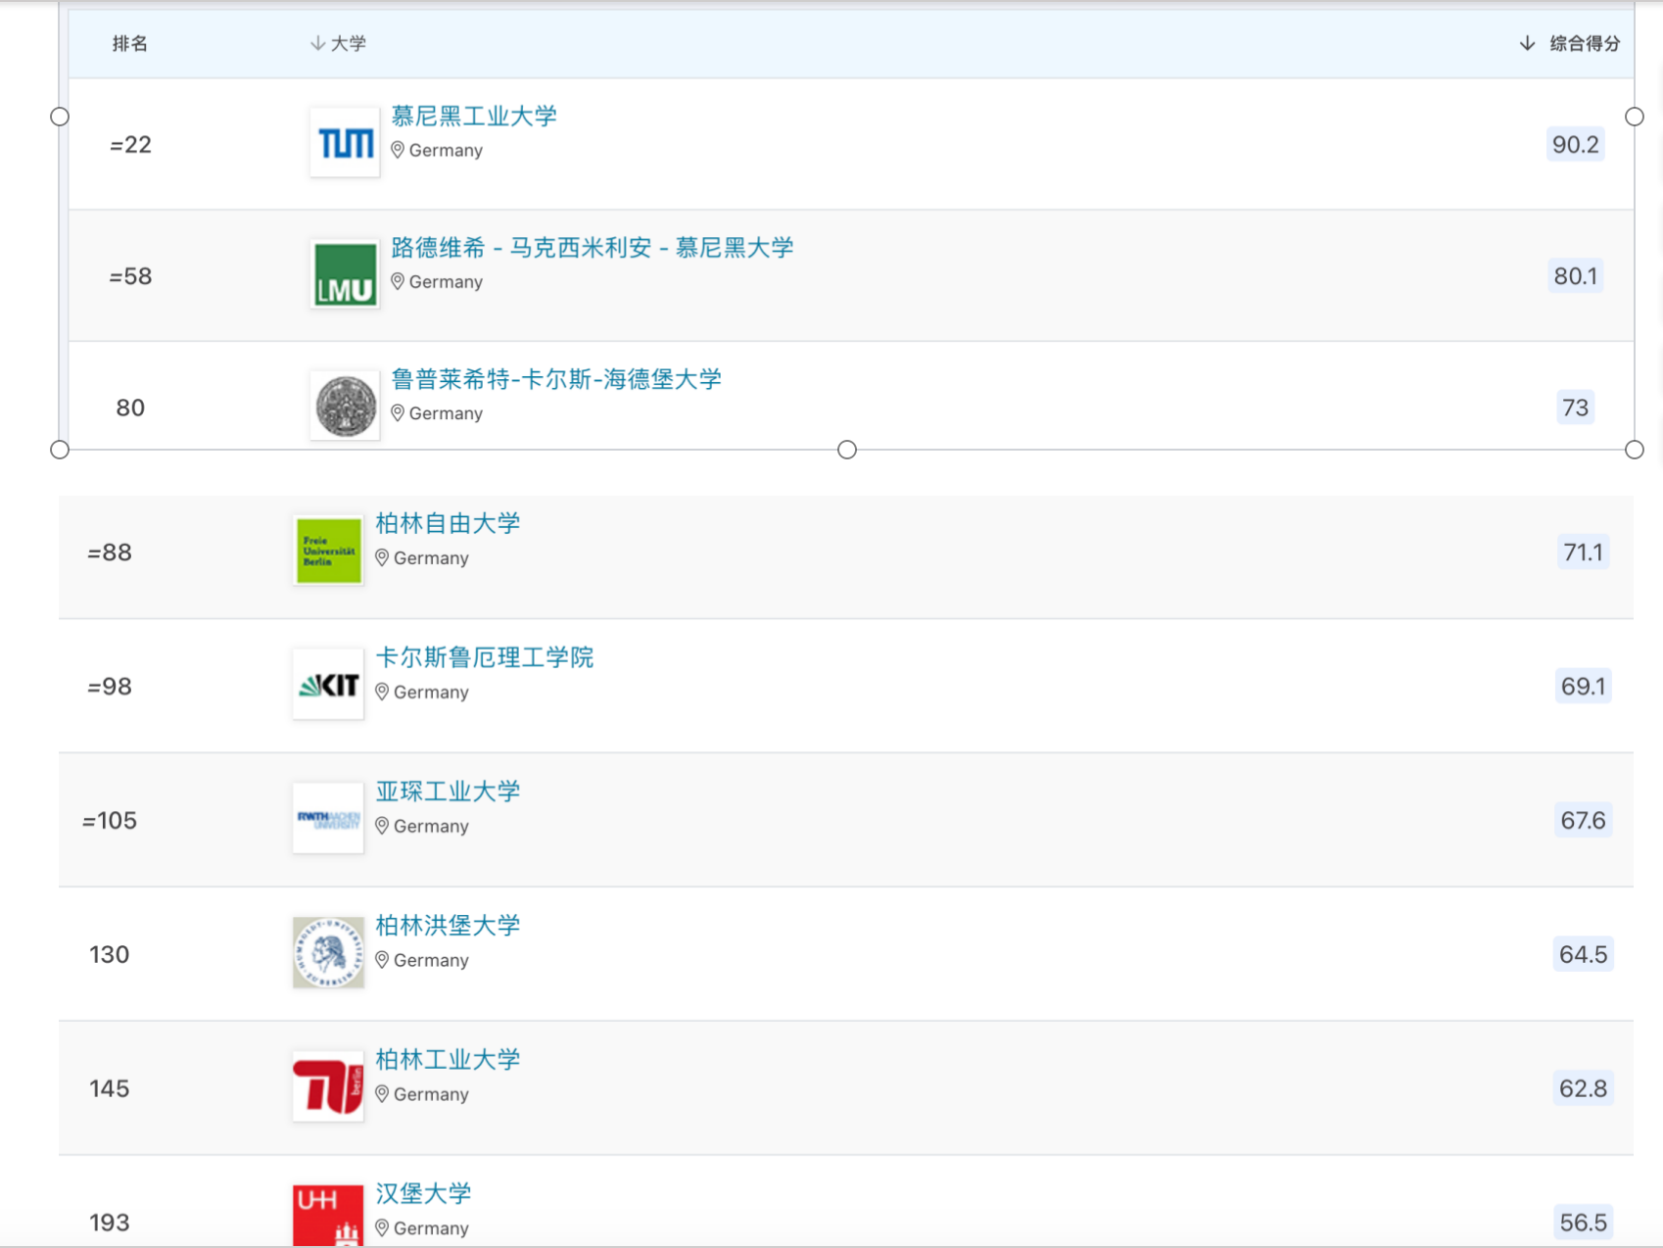Click the score 69.1 badge
1663x1248 pixels.
[x=1583, y=687]
